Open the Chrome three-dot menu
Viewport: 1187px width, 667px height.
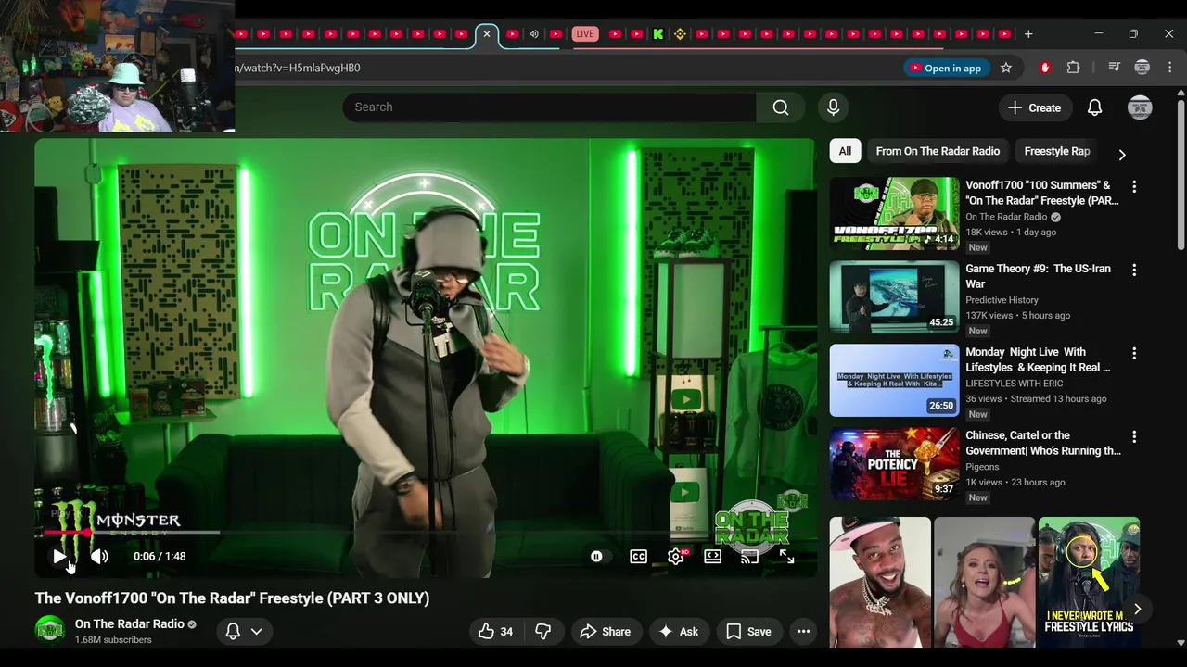(1170, 68)
